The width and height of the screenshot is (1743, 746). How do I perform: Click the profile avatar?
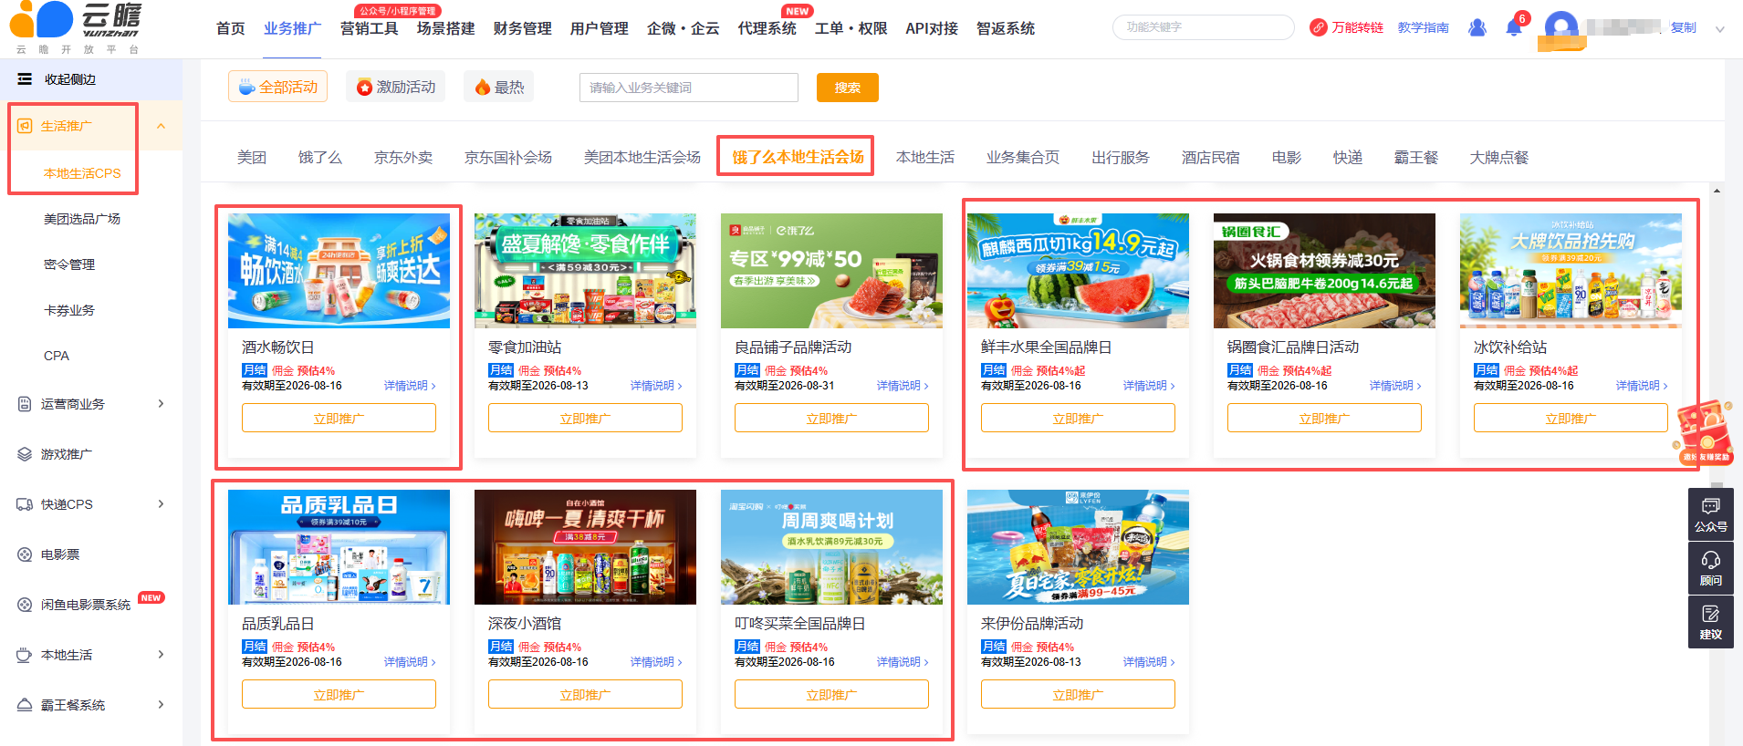point(1561,28)
